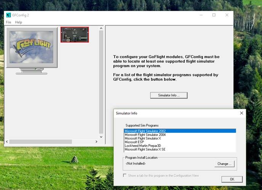Close the GFConfig 2 window
Image resolution: width=262 pixels, height=190 pixels.
point(227,15)
